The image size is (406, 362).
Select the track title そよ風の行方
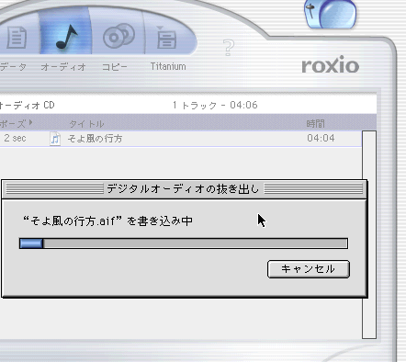tap(95, 139)
